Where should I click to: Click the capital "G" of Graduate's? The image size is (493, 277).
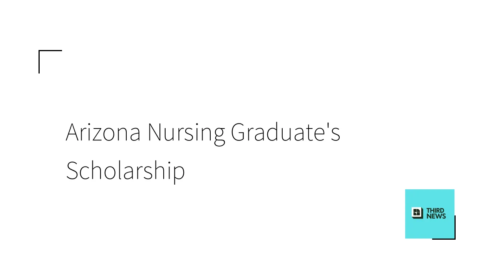click(238, 132)
